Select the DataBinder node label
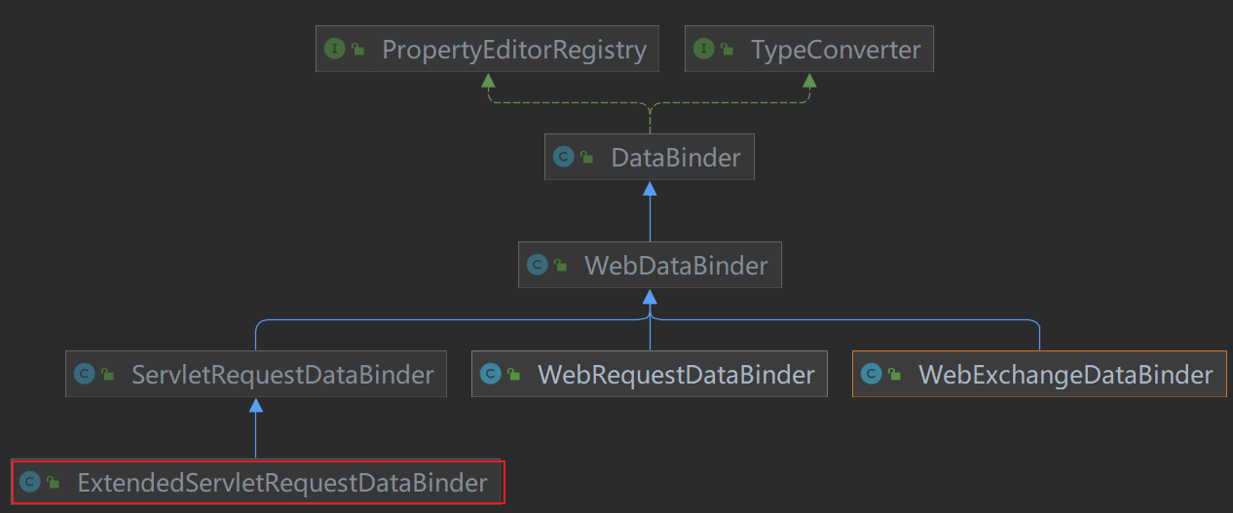 point(676,158)
